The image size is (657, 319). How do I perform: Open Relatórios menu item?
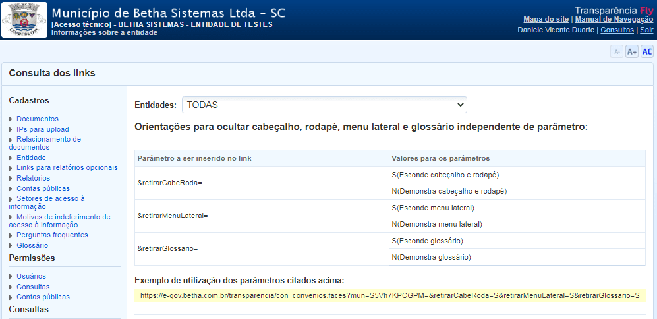coord(33,178)
